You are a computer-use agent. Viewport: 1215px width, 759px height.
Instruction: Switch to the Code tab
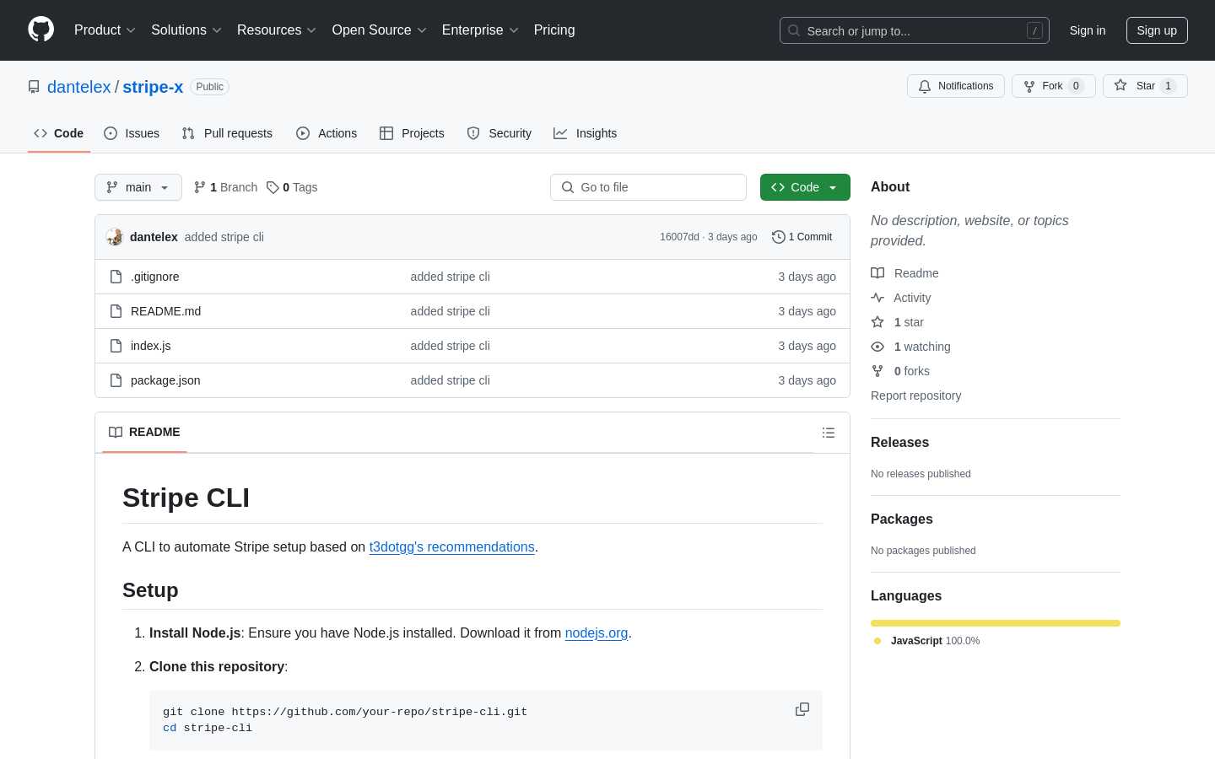coord(59,133)
